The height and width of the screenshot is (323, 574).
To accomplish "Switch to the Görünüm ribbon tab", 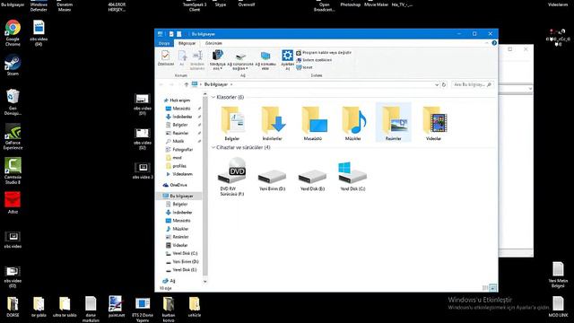I will [x=213, y=43].
